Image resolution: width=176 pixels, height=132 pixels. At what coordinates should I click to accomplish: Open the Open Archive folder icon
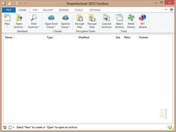pyautogui.click(x=19, y=18)
